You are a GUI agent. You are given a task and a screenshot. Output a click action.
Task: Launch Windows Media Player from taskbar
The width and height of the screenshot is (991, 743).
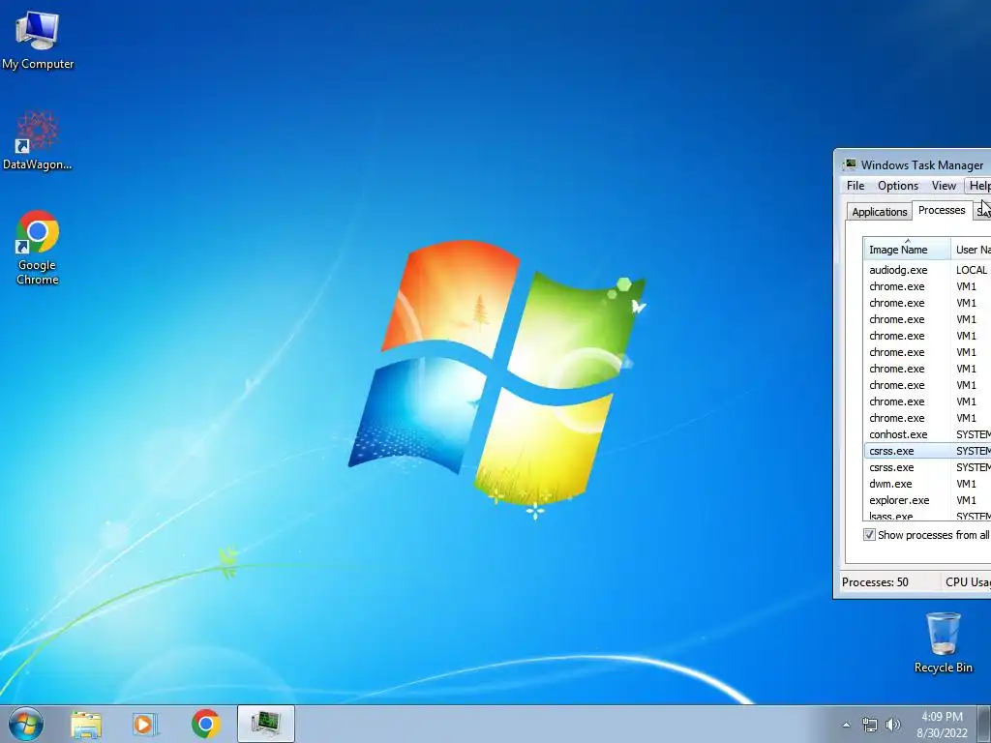145,724
